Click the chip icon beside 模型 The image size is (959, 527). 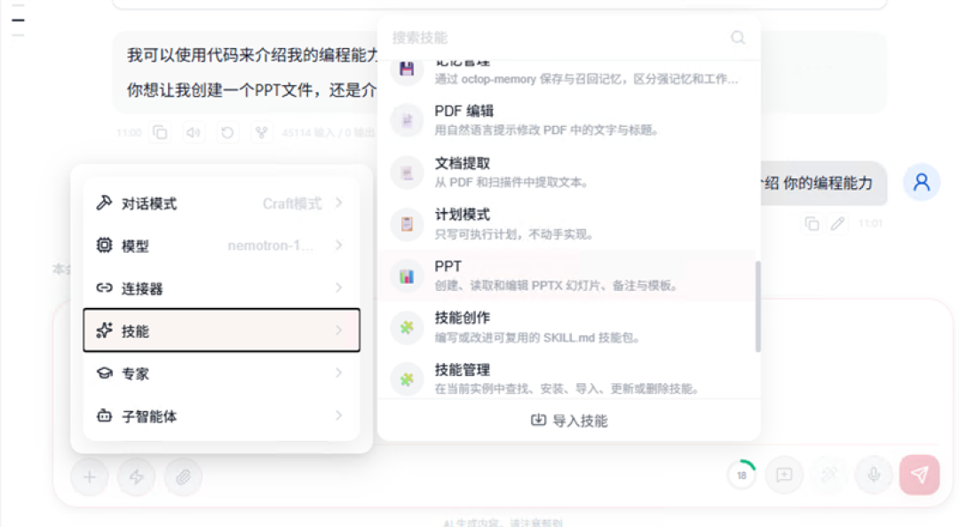(x=104, y=245)
